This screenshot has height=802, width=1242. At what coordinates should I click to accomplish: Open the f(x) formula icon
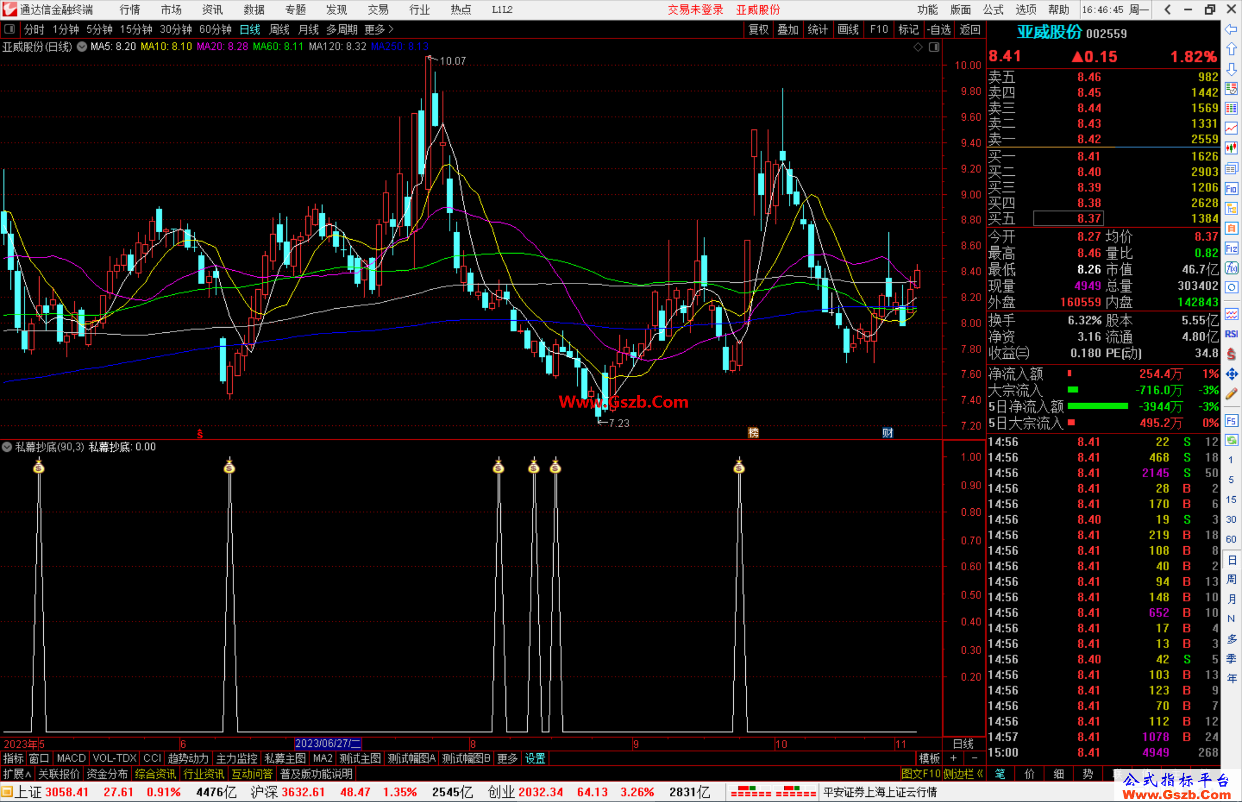1231,268
